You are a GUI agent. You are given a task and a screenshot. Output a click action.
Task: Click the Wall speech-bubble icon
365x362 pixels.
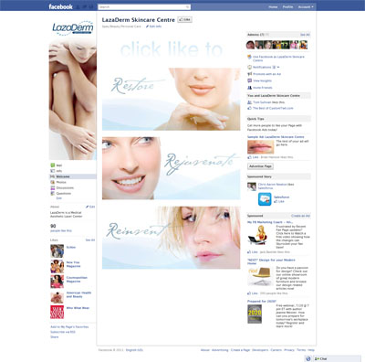pyautogui.click(x=53, y=165)
